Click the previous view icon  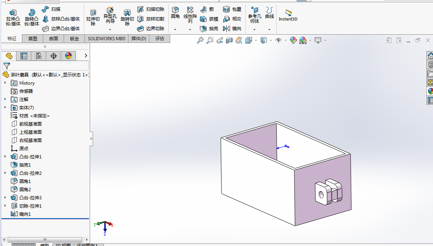220,40
